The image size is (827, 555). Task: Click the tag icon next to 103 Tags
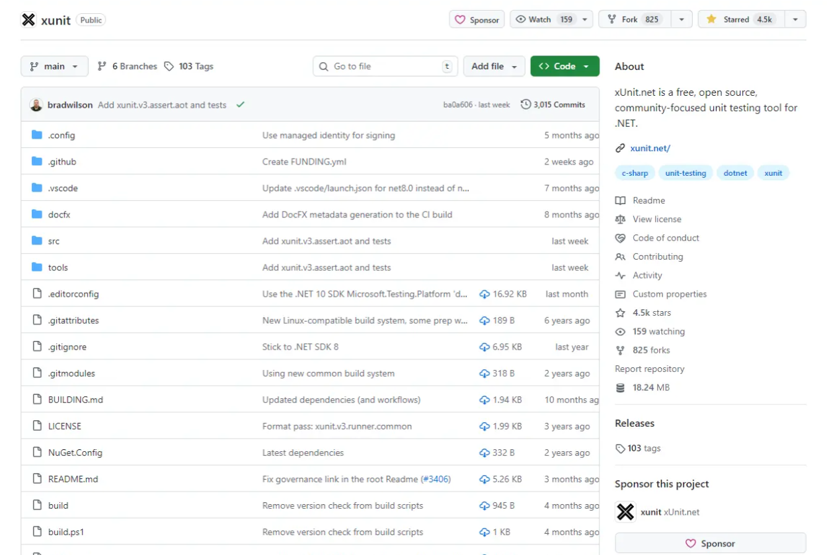[x=169, y=66]
